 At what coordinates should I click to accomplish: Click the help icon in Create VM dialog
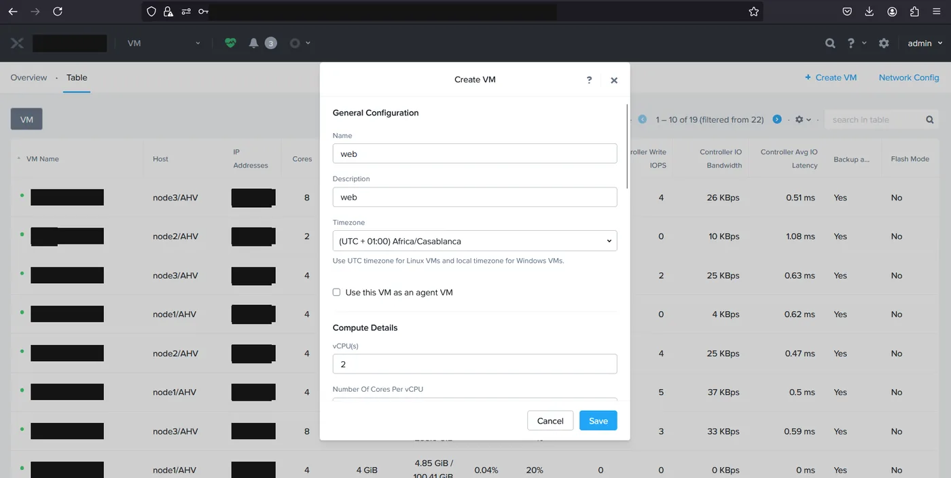(x=589, y=79)
